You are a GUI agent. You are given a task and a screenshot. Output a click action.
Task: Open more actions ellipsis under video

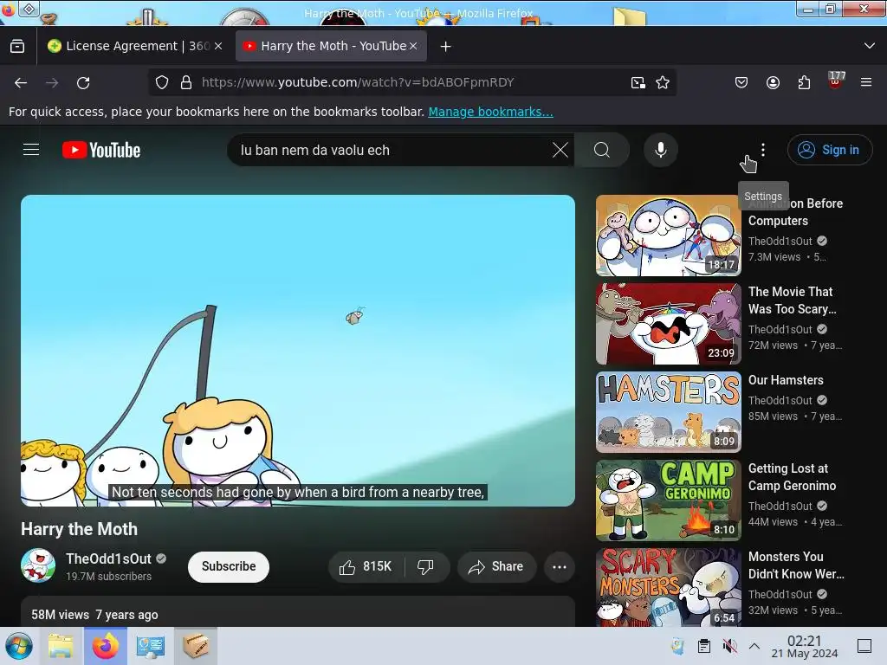click(560, 566)
